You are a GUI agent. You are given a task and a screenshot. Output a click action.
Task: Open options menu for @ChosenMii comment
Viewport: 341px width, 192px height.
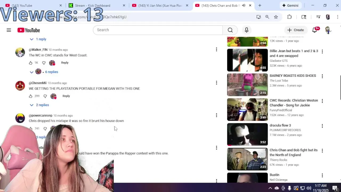click(x=216, y=83)
